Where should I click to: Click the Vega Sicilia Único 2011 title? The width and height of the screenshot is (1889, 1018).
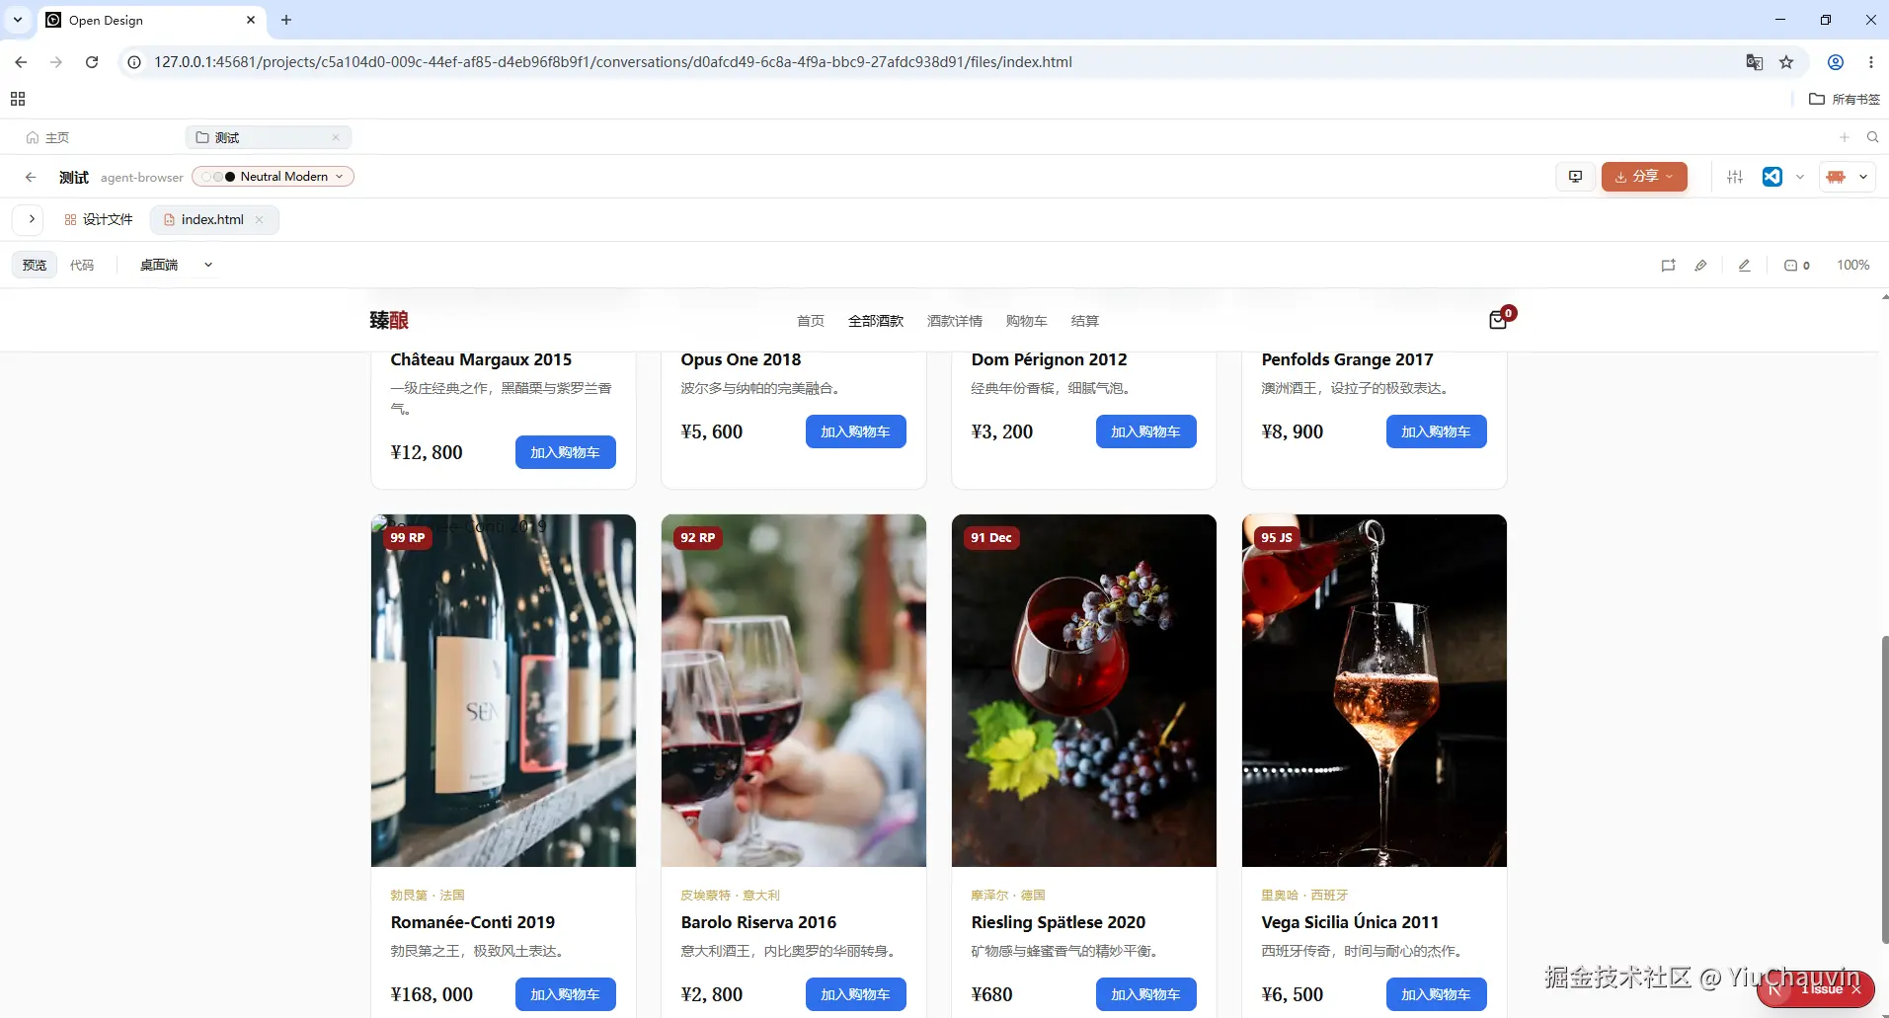point(1350,922)
